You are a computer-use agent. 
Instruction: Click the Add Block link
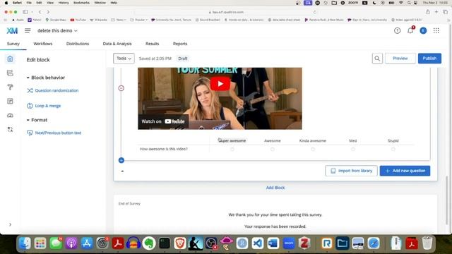(x=275, y=188)
